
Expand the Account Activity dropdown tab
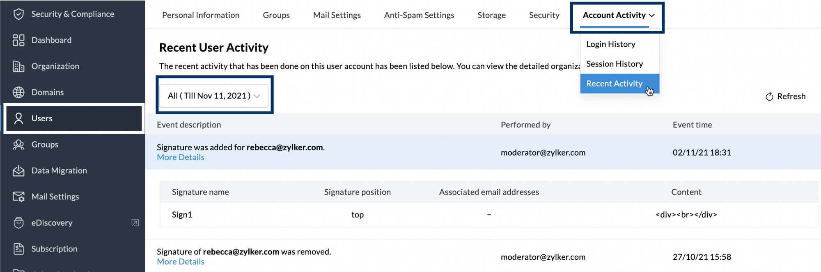pos(618,16)
